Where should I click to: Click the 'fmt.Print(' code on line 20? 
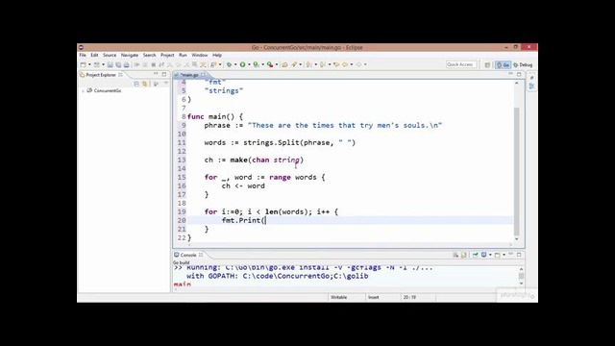pyautogui.click(x=243, y=220)
